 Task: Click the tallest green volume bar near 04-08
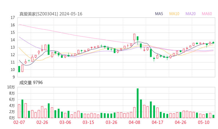pyautogui.click(x=138, y=103)
